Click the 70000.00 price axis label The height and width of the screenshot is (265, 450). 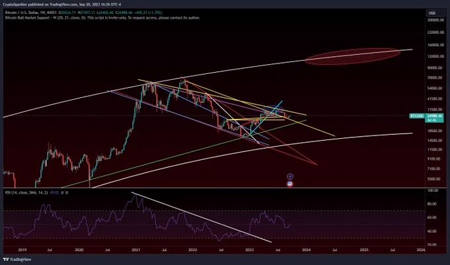click(435, 78)
